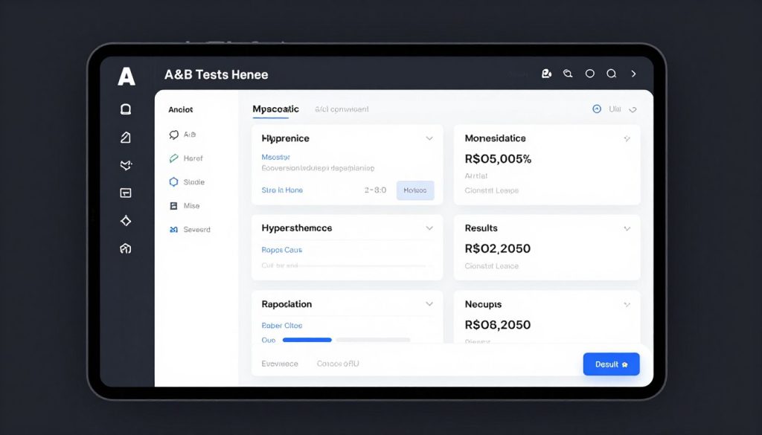
Task: Collapse the Hypersthemcce section
Action: tap(429, 228)
